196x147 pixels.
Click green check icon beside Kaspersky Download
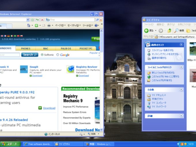click(40, 108)
